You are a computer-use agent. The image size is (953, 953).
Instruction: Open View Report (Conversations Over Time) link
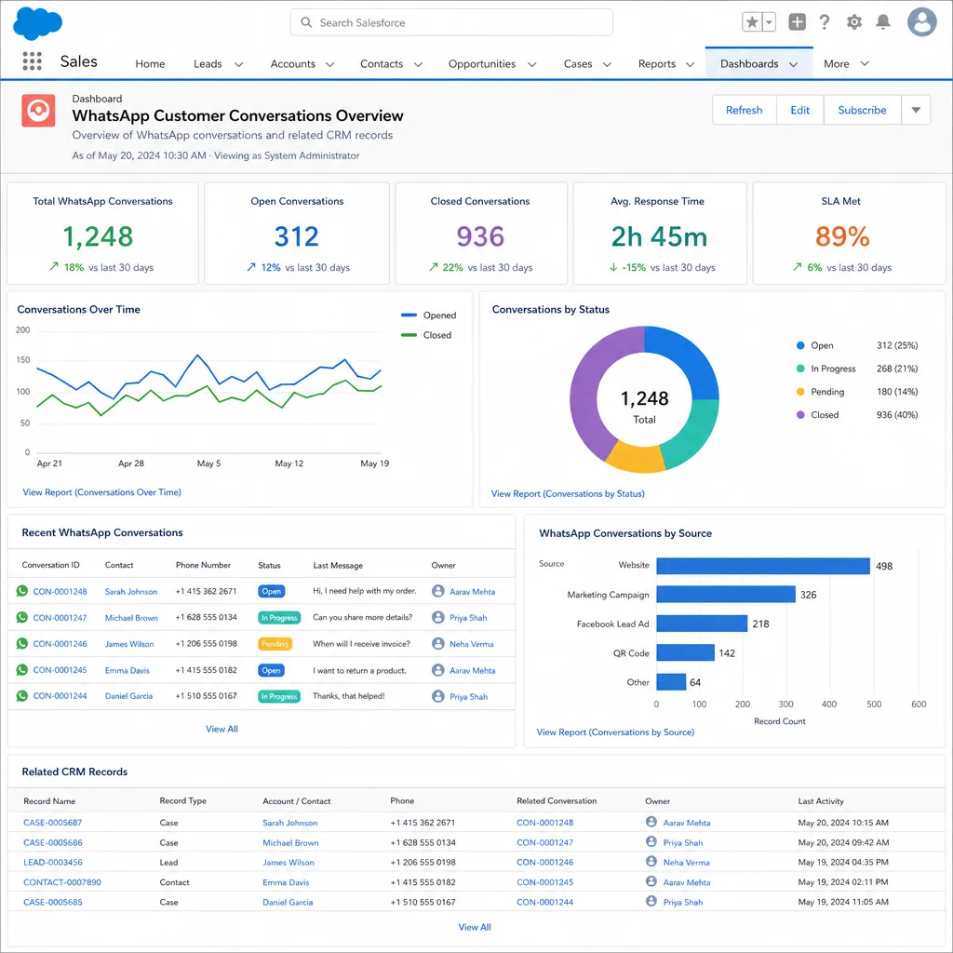click(101, 492)
